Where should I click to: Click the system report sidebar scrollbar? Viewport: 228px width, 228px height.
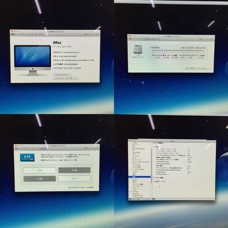[x=151, y=166]
